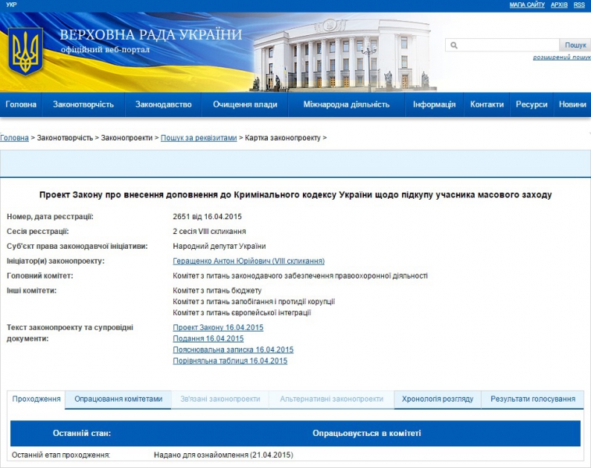Open the Очищення влади menu
The height and width of the screenshot is (468, 591).
pyautogui.click(x=244, y=105)
